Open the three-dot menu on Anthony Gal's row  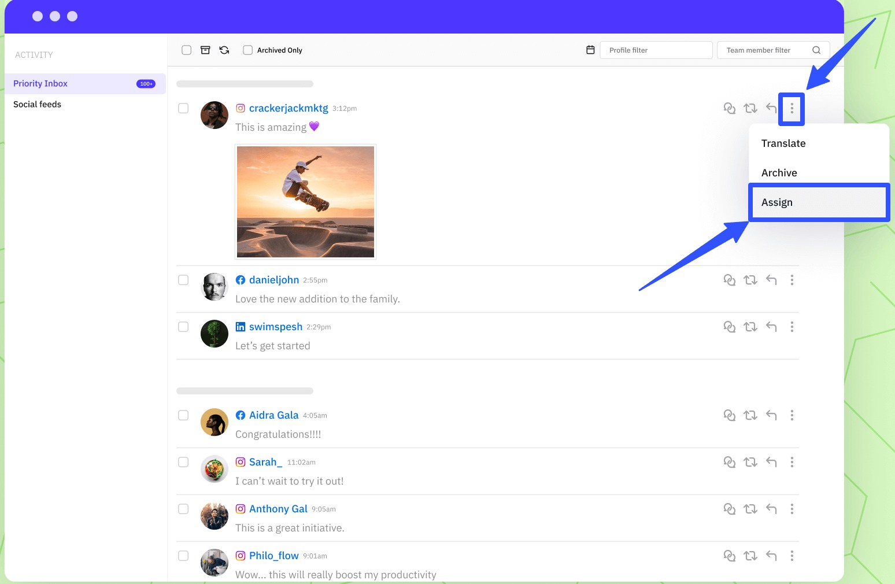(x=792, y=509)
